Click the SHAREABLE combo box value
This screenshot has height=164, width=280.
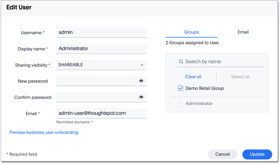(97, 65)
